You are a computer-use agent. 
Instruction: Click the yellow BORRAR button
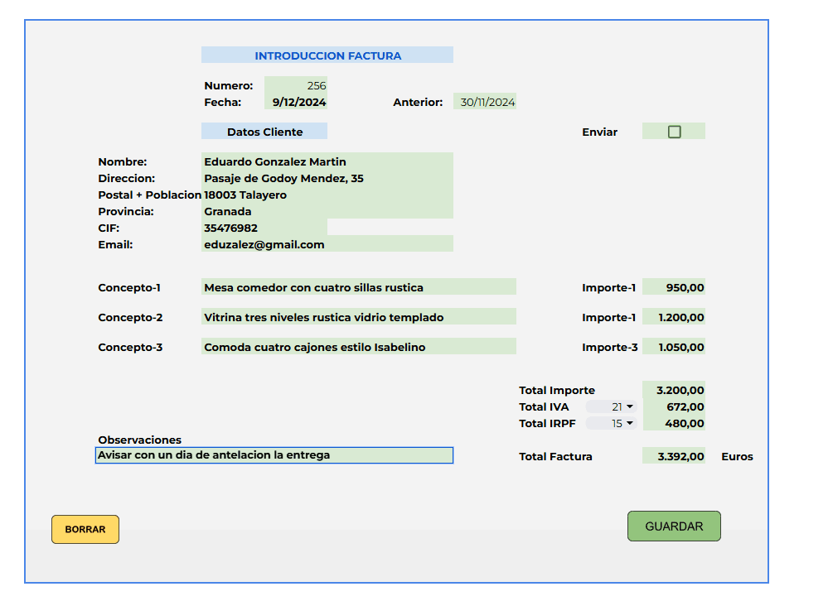point(85,529)
